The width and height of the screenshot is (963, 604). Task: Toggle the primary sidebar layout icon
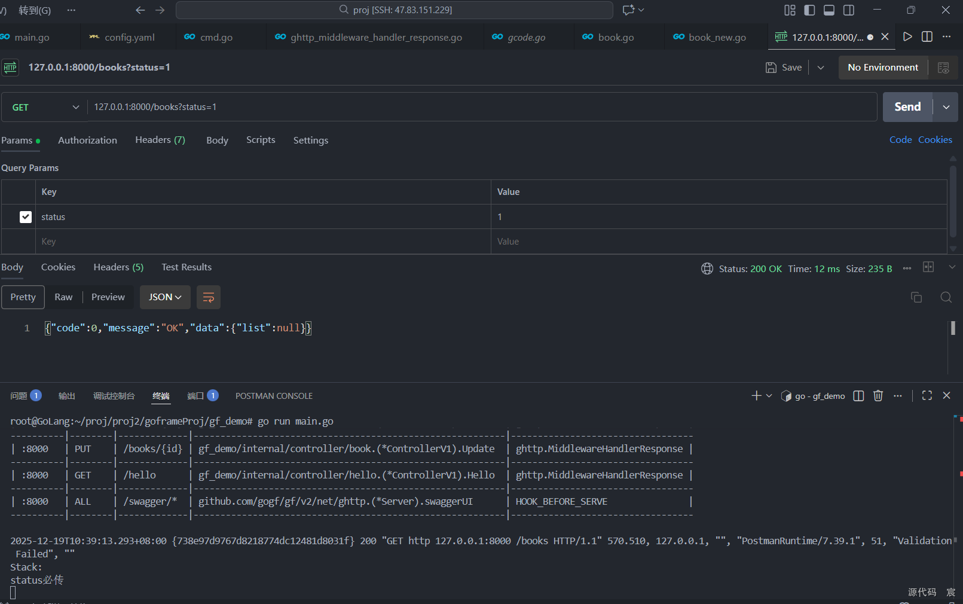[809, 10]
